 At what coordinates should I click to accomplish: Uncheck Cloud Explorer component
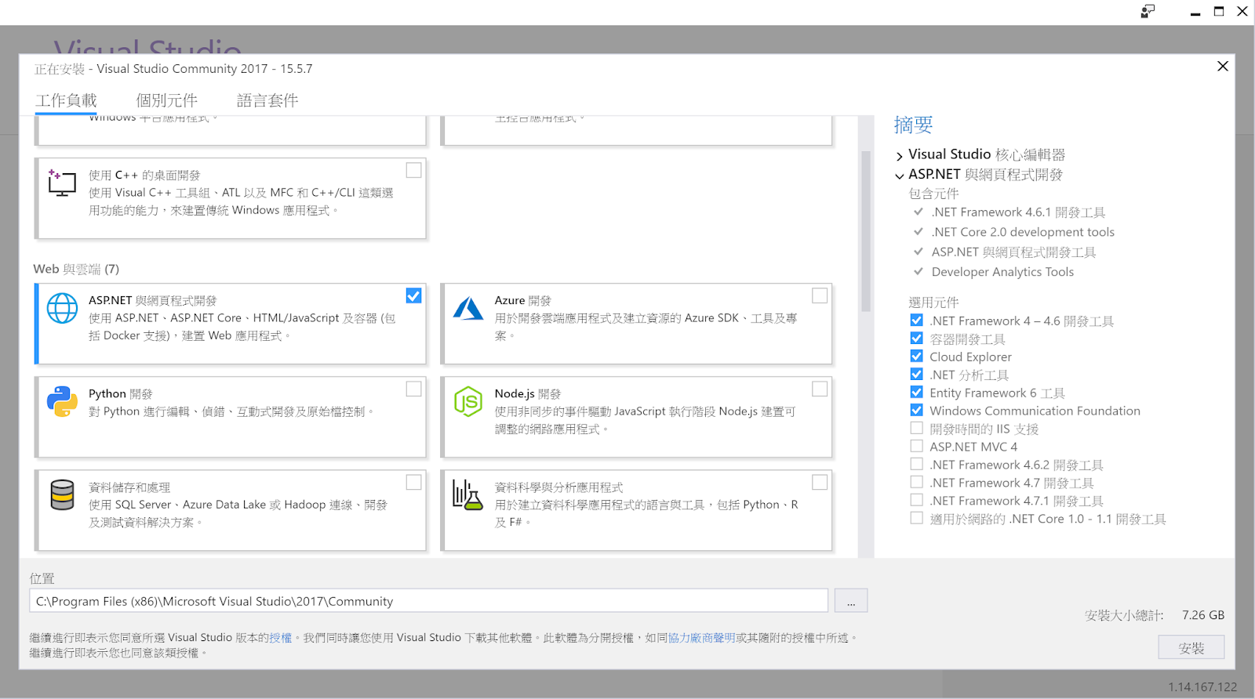[916, 356]
